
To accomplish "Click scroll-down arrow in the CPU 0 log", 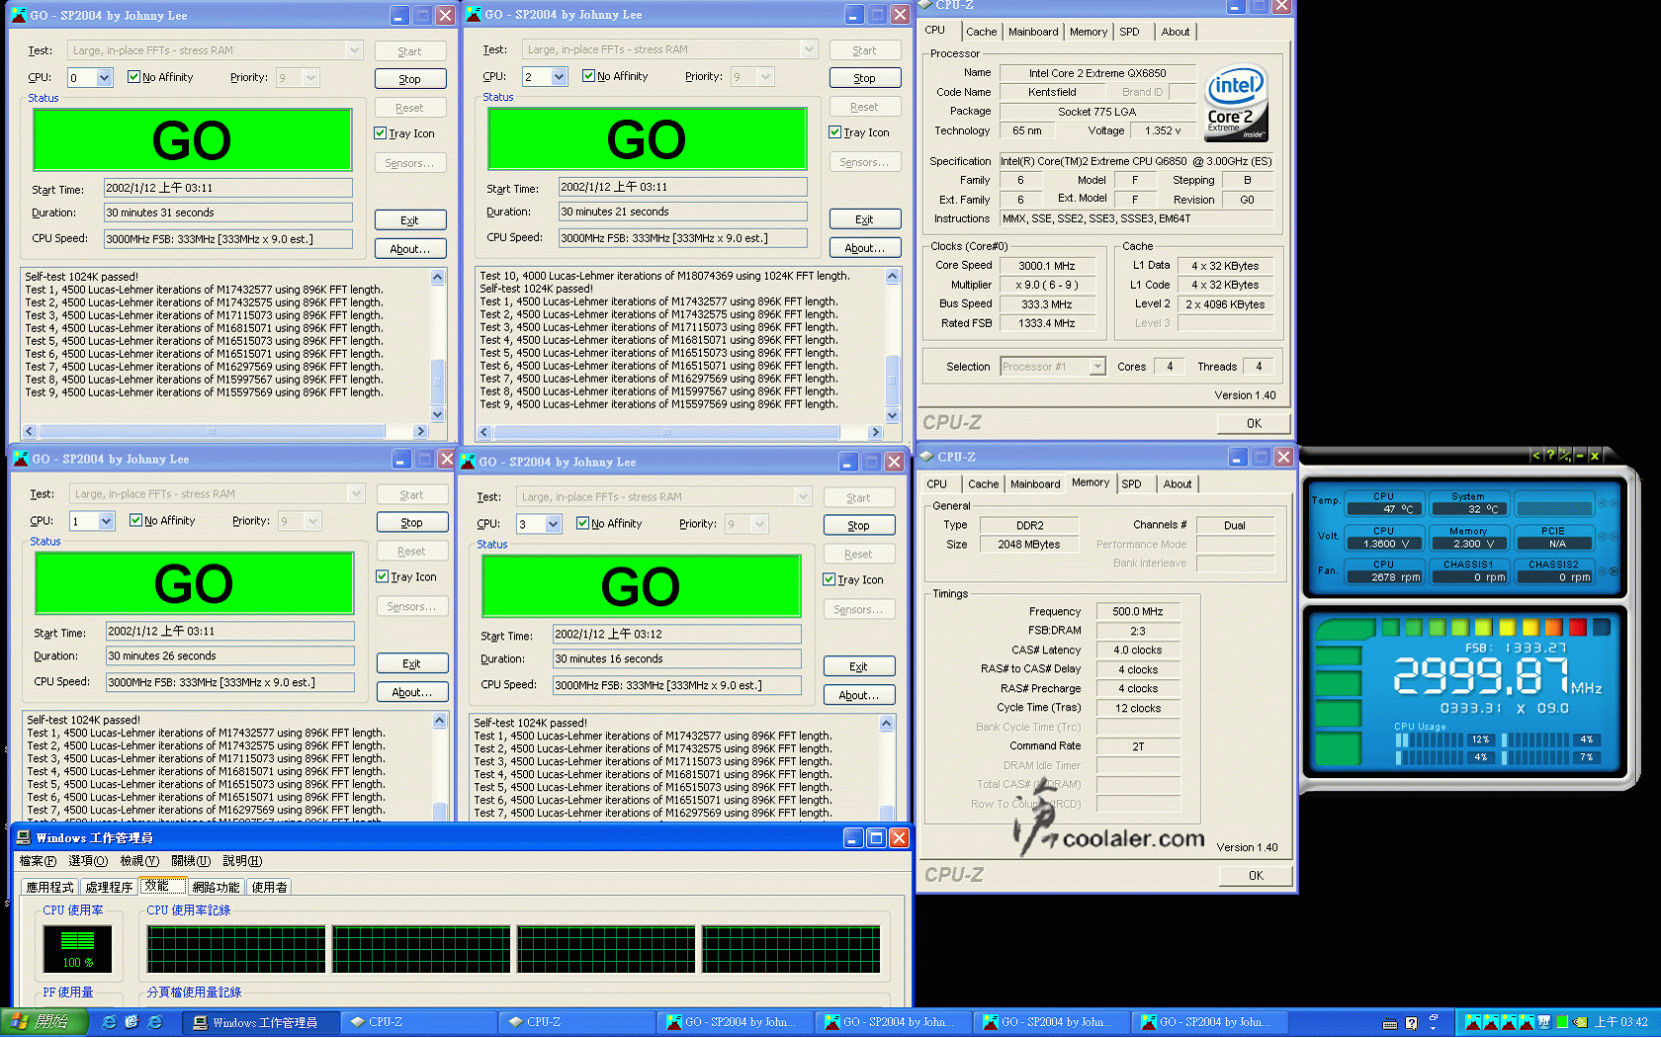I will [x=437, y=414].
